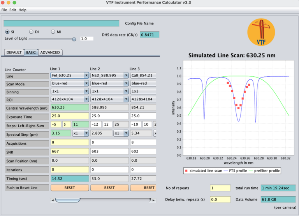Open Line 3 CaII_854.21 line dropdown
Viewport: 299px width, 216px height.
143,75
